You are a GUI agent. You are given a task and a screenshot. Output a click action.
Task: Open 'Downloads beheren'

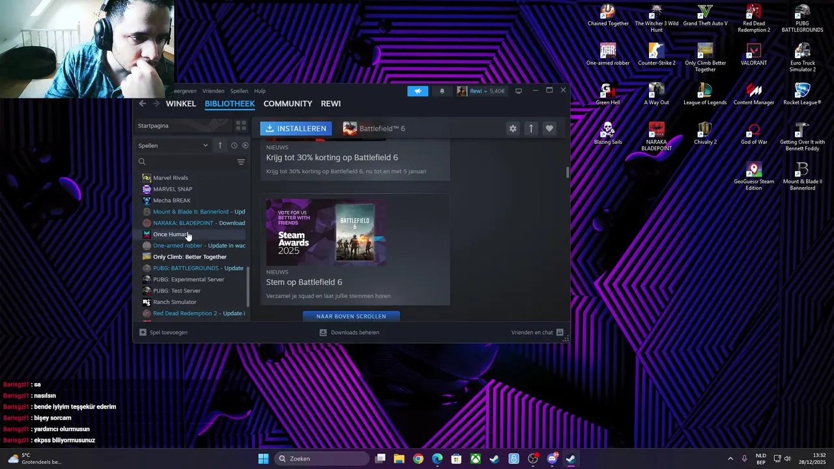pos(349,332)
